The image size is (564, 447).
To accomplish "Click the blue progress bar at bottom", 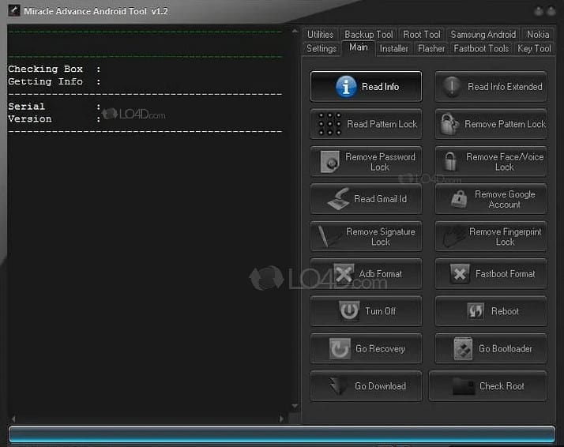I will (x=282, y=434).
